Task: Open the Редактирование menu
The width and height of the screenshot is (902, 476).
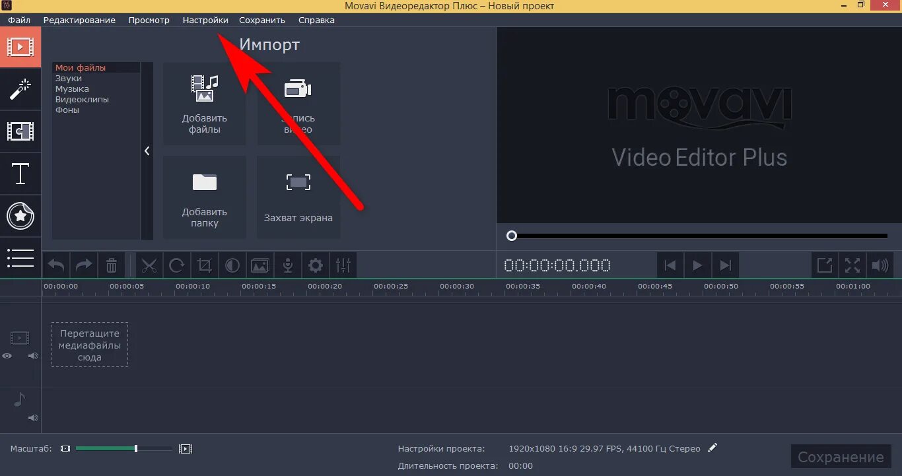Action: click(79, 20)
